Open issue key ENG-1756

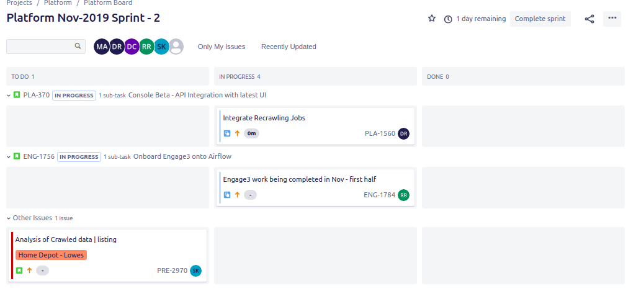[39, 156]
